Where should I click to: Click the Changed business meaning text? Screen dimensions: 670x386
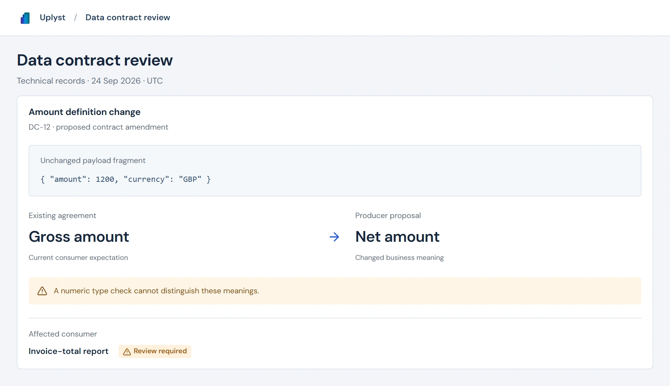400,257
